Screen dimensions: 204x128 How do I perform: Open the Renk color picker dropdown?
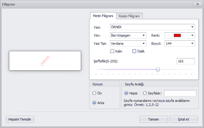192,35
